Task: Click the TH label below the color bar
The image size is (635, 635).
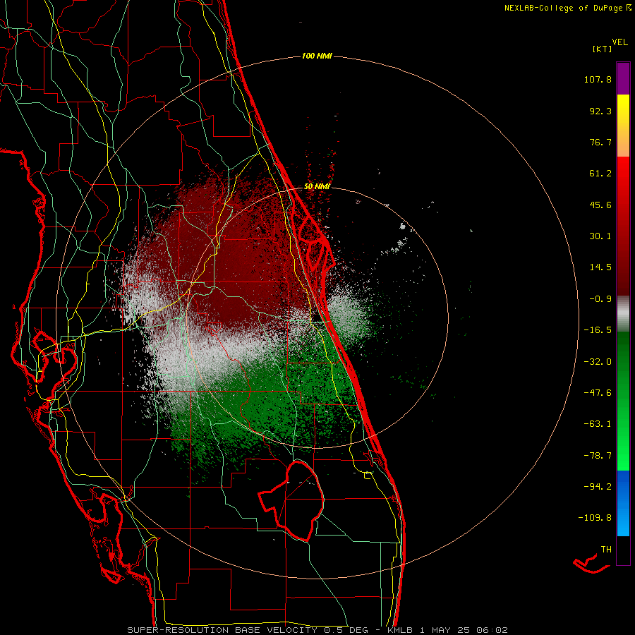Action: click(x=606, y=550)
